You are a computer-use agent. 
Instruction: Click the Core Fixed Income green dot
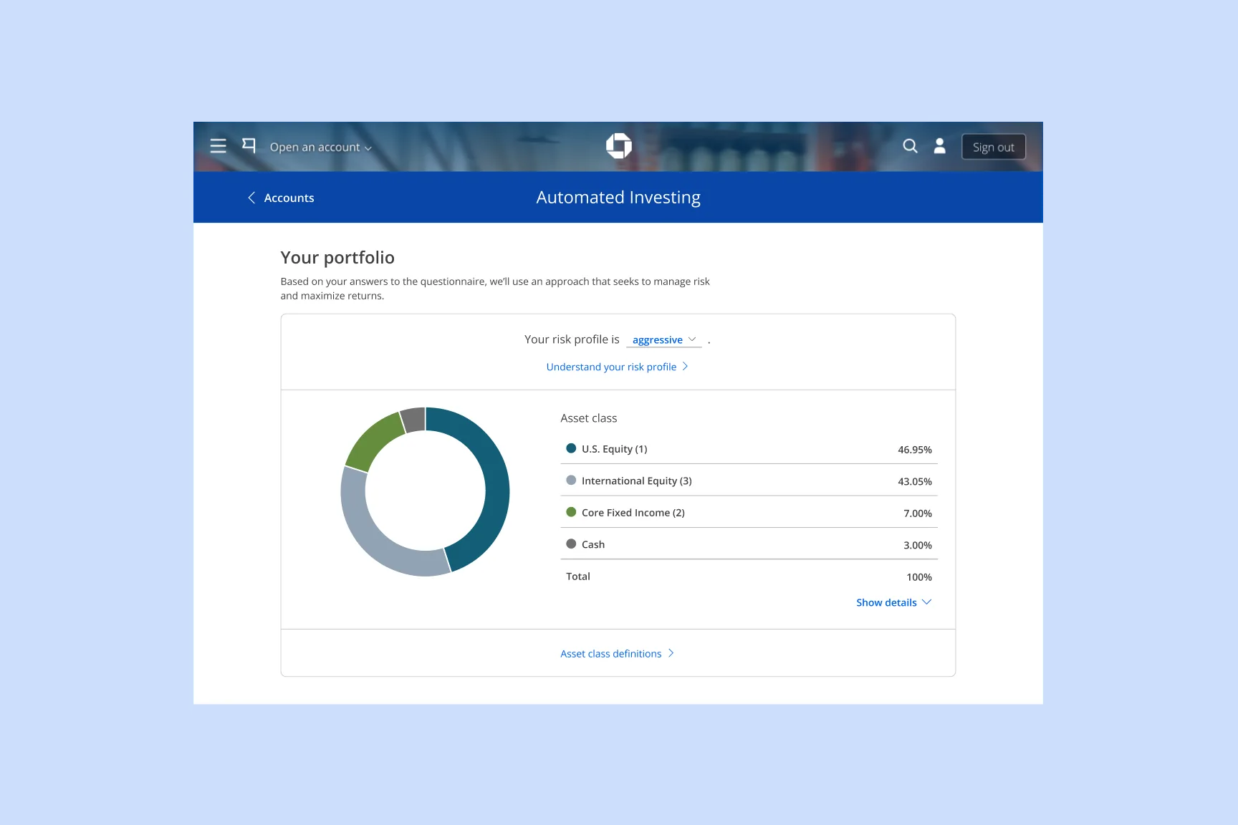pos(571,512)
